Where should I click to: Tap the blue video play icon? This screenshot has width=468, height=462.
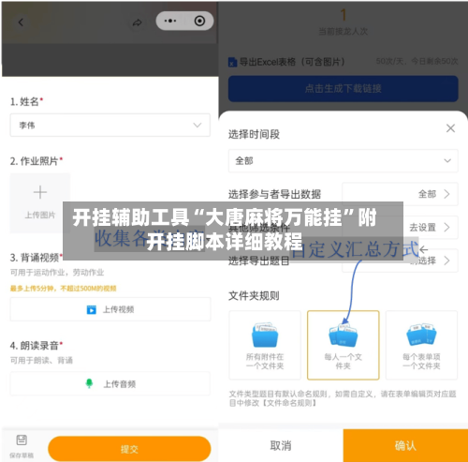click(92, 309)
